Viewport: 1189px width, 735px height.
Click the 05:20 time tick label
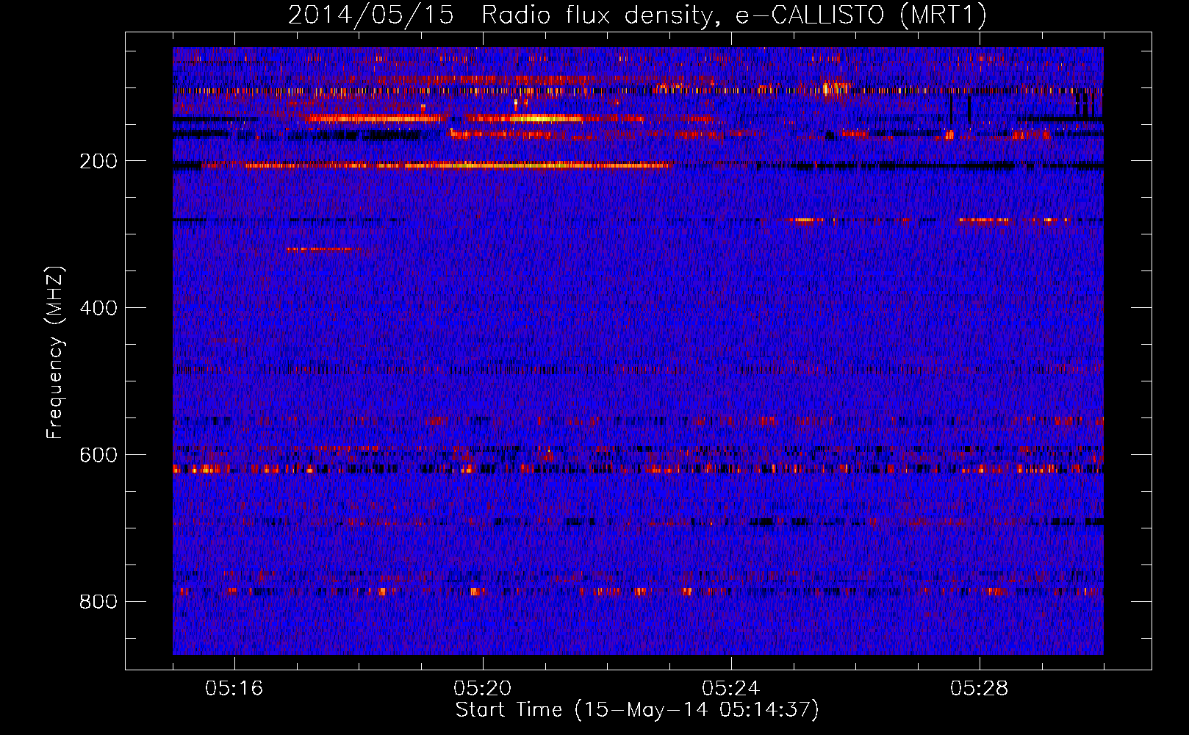point(483,689)
